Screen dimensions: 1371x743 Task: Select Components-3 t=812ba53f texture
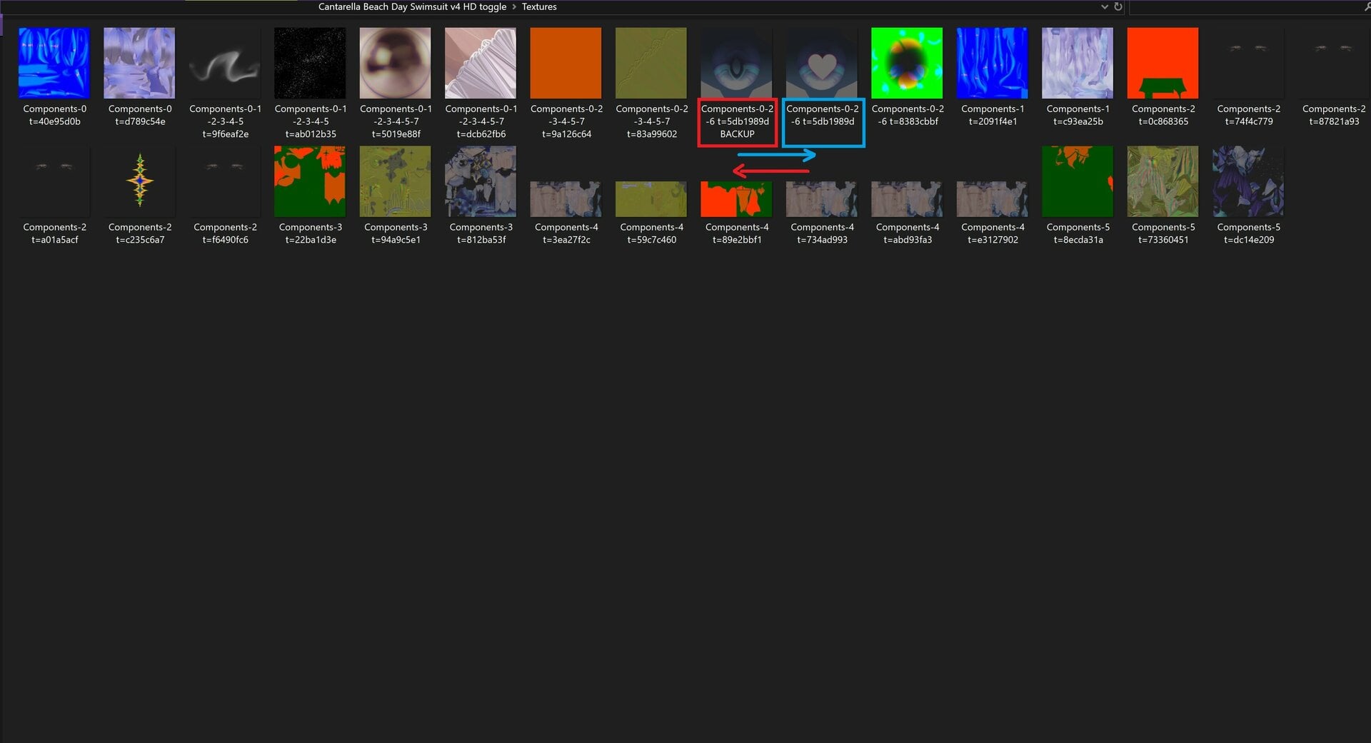pyautogui.click(x=481, y=181)
